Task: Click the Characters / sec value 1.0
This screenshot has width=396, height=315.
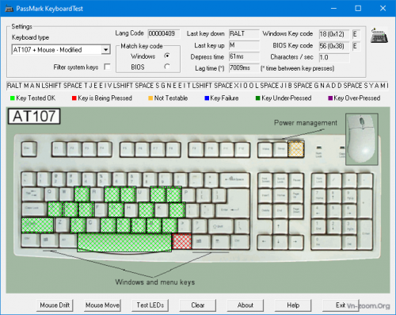Action: click(334, 57)
